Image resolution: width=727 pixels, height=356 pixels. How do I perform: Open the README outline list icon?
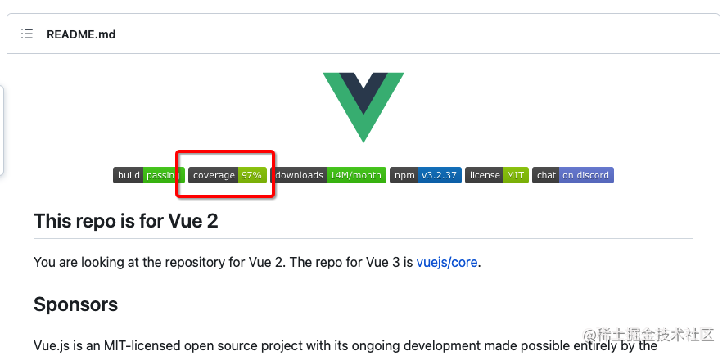(x=27, y=34)
